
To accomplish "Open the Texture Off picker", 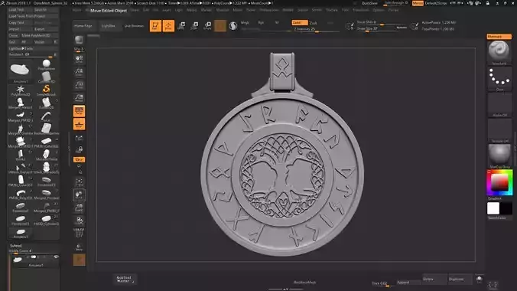I will click(499, 131).
